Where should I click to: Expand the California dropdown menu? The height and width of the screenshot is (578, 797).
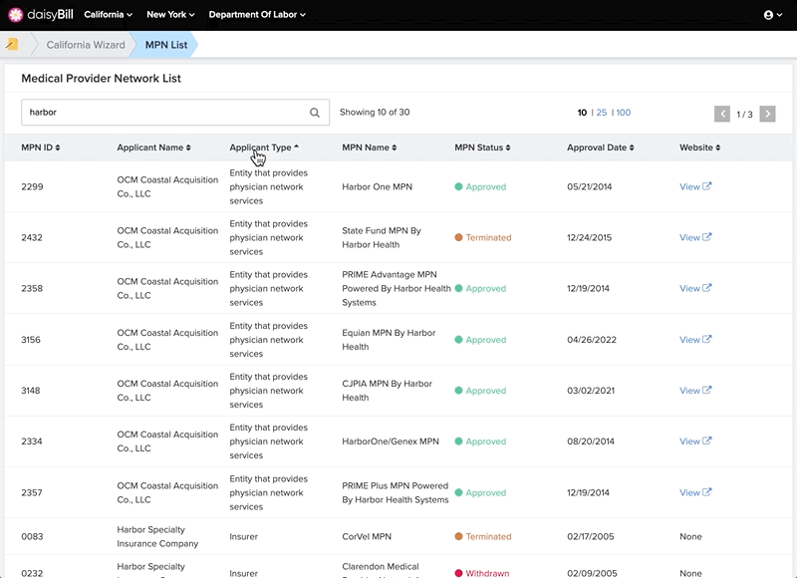[109, 15]
